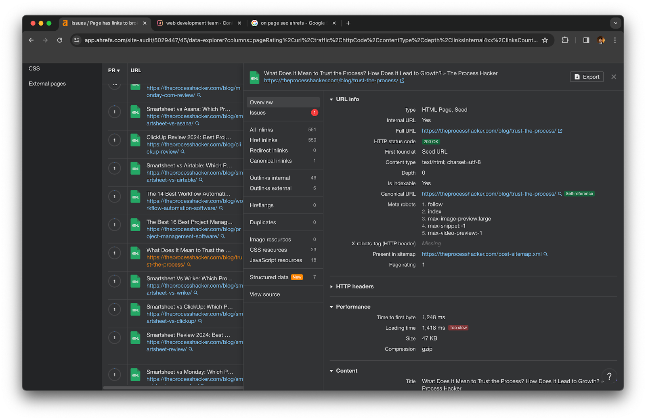This screenshot has width=646, height=420.
Task: Click magnifier icon beside workflow-automation-software URL
Action: 221,208
